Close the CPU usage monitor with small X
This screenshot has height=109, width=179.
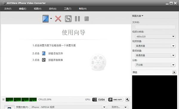pyautogui.click(x=3, y=99)
